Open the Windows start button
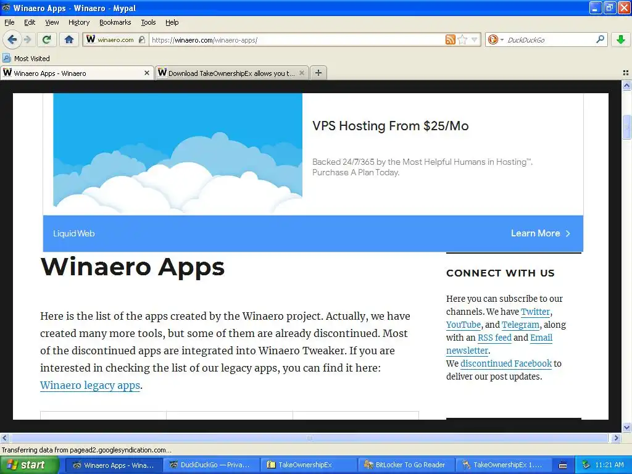This screenshot has height=474, width=632. click(x=30, y=465)
